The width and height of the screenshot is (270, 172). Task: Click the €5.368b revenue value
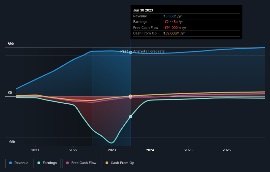coord(170,16)
